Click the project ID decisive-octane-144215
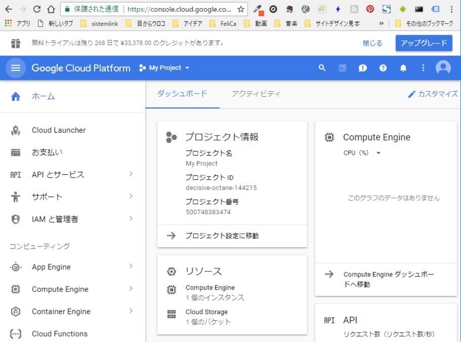Viewport: 461px width, 342px height. pyautogui.click(x=221, y=188)
